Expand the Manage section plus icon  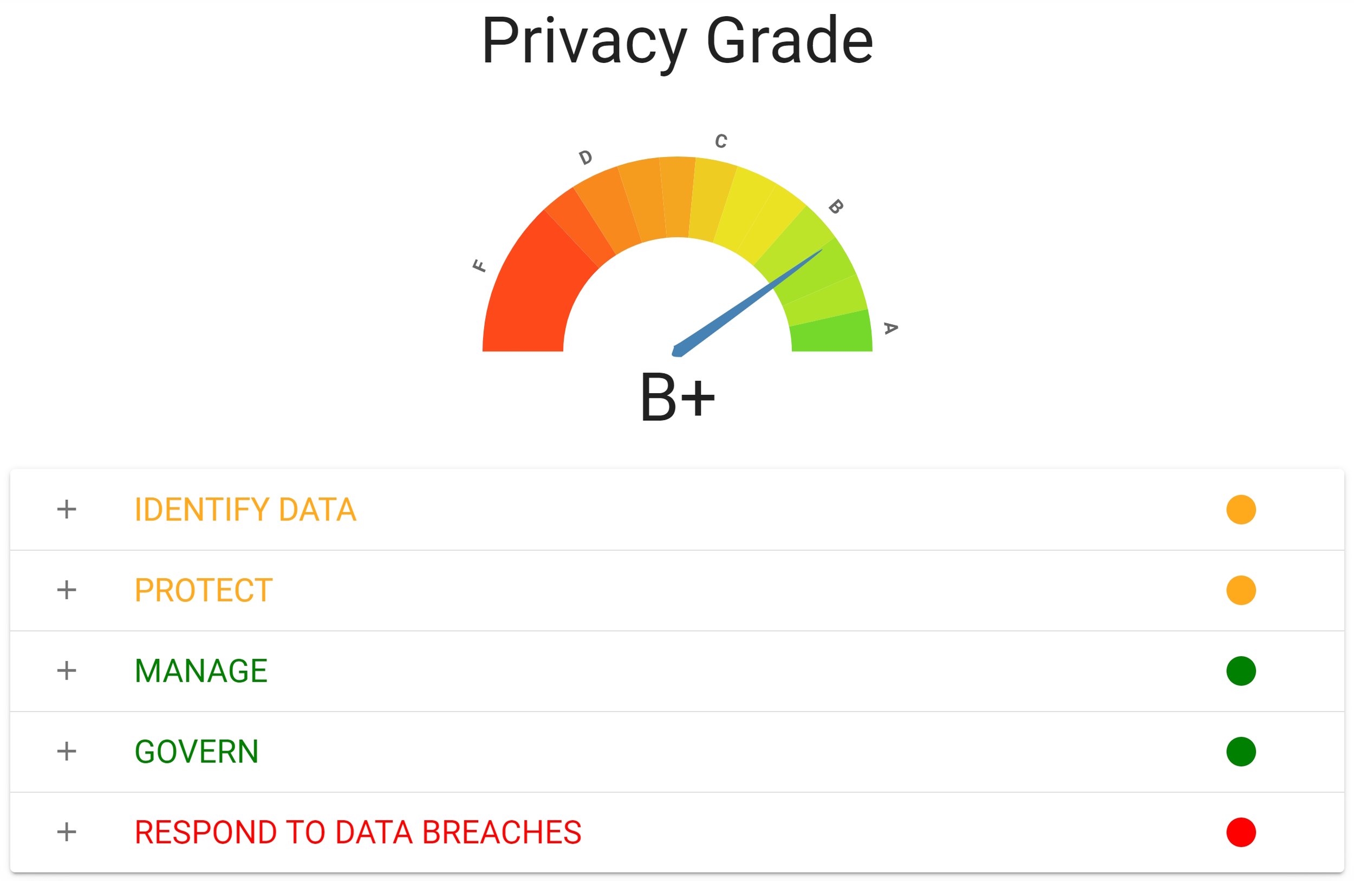67,670
